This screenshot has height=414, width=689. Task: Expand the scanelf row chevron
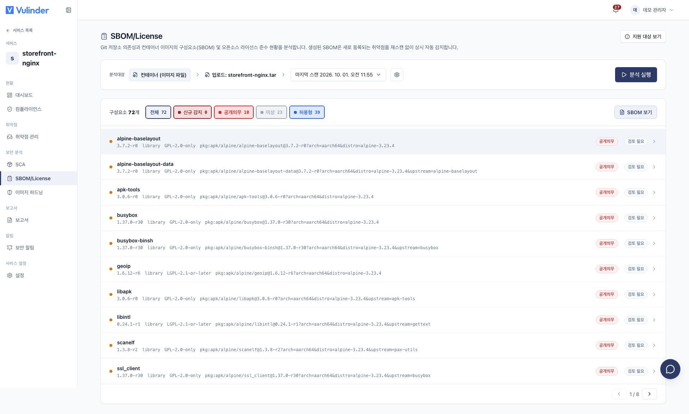pyautogui.click(x=654, y=345)
